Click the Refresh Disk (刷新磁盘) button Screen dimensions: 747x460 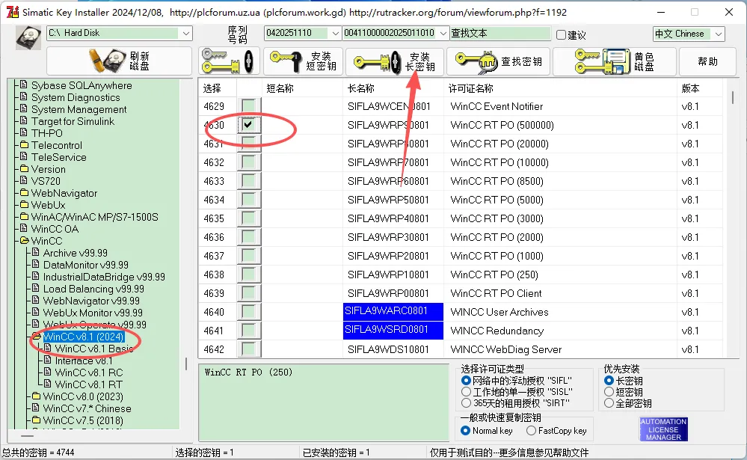119,61
